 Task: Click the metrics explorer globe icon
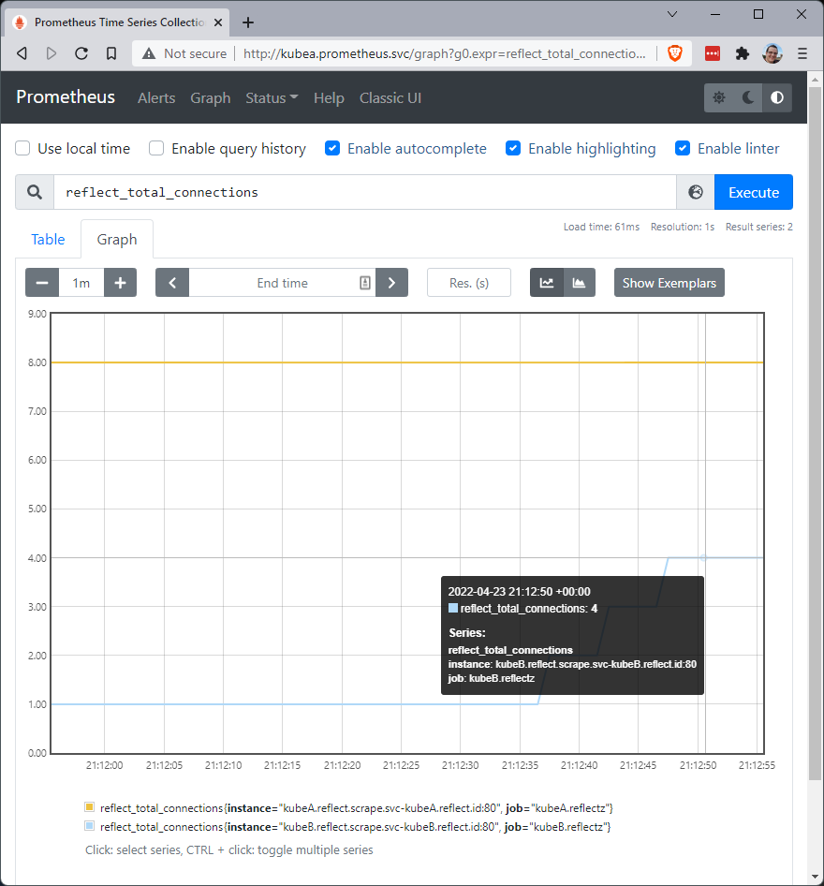(695, 192)
